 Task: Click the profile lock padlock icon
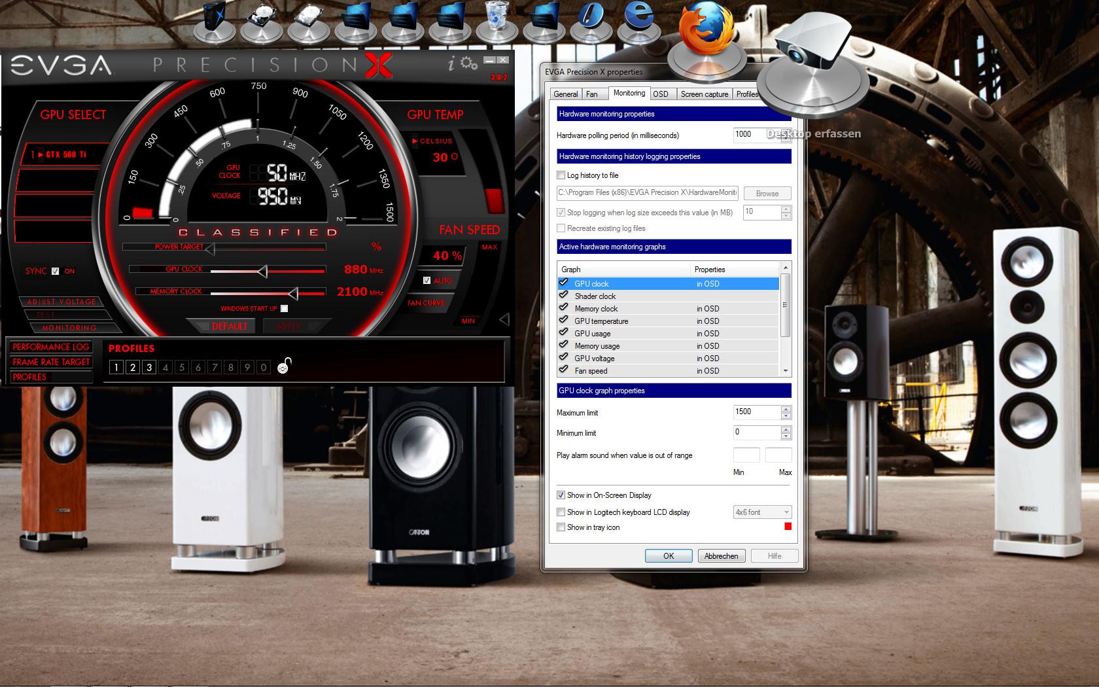(284, 366)
